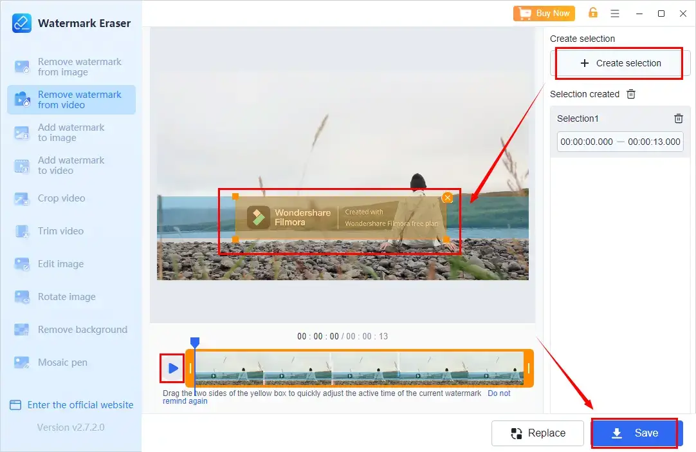Open the hamburger menu icon

[615, 14]
